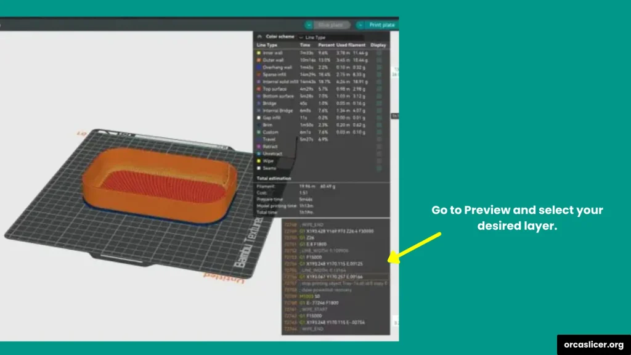The height and width of the screenshot is (355, 631).
Task: Click the Percent column header
Action: click(x=326, y=45)
